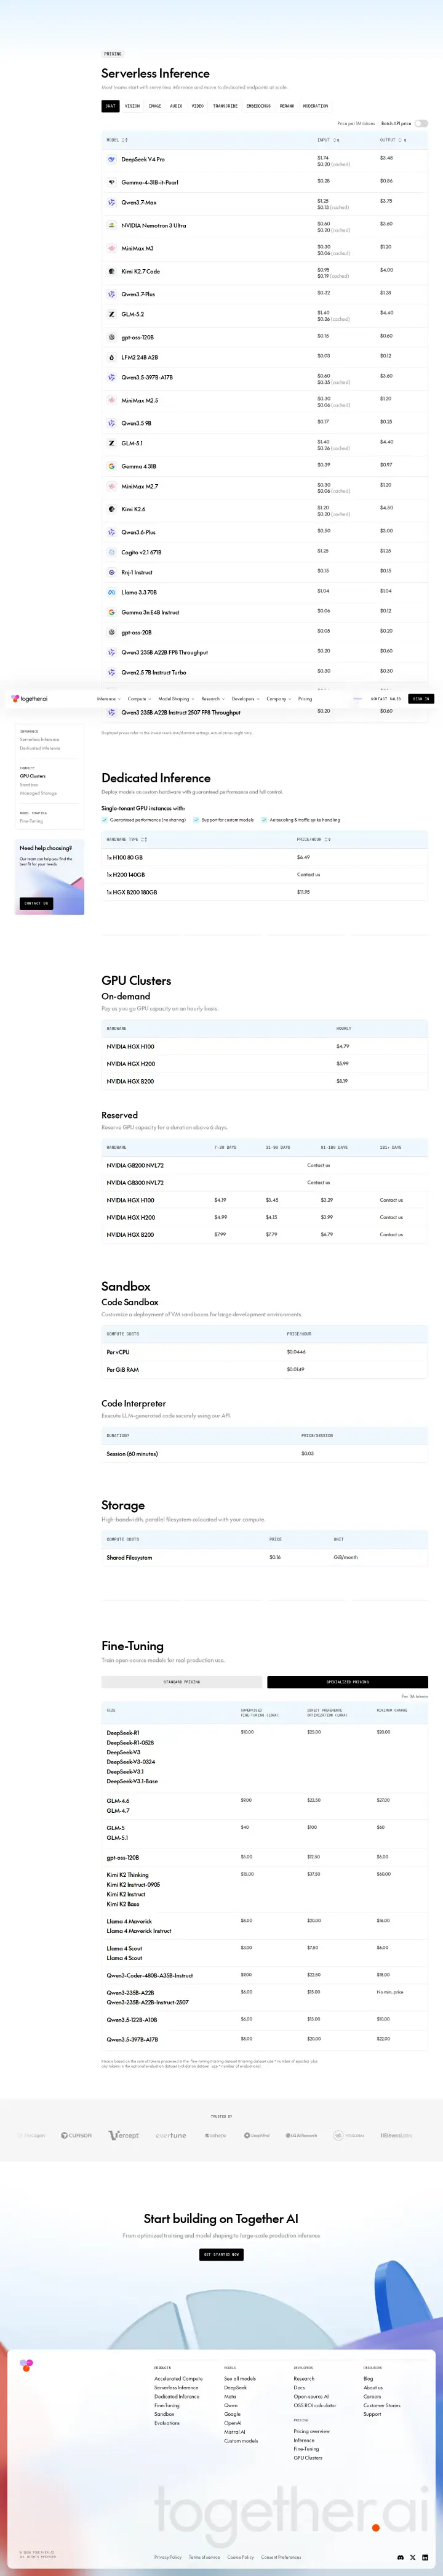This screenshot has width=443, height=2576.
Task: Click MiniMax M2.5 model icon
Action: coord(112,400)
